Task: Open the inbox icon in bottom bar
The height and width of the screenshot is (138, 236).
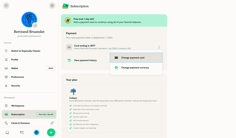Action: pos(7,133)
